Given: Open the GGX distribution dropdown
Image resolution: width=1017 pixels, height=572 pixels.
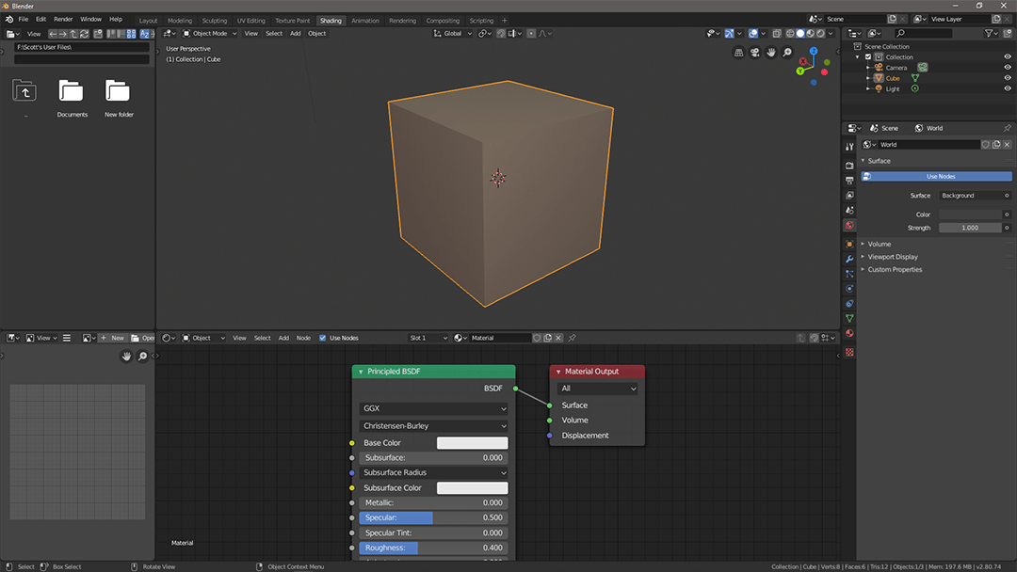Looking at the screenshot, I should [x=433, y=409].
